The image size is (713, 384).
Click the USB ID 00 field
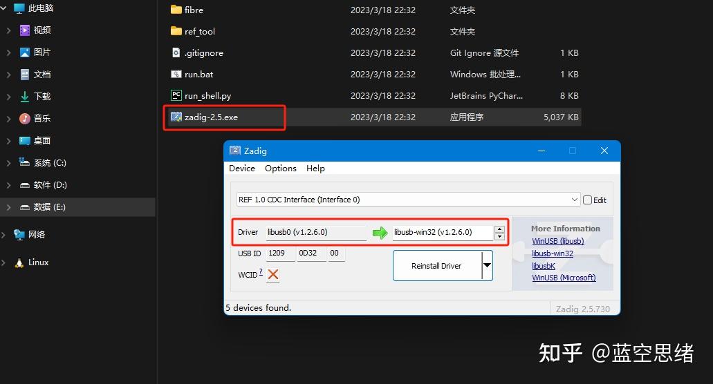(x=337, y=253)
